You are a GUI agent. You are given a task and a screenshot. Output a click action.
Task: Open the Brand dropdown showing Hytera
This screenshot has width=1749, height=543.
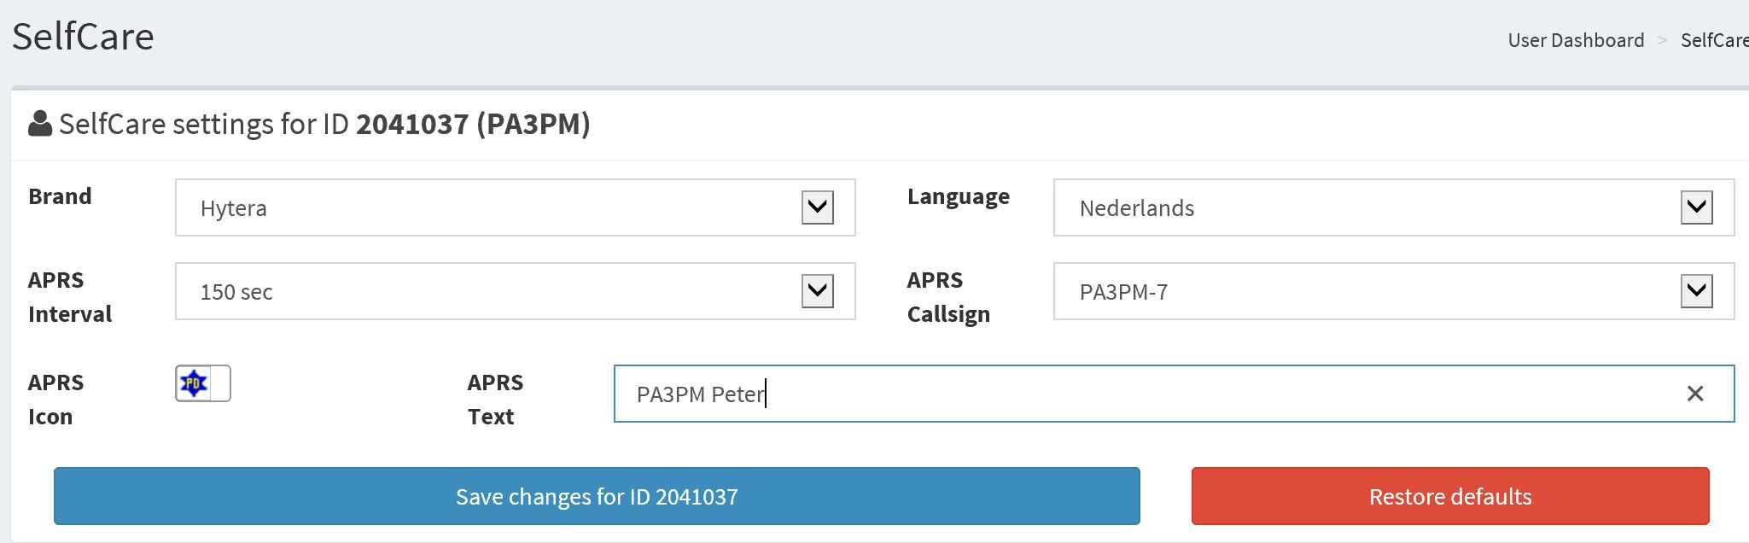pyautogui.click(x=516, y=207)
